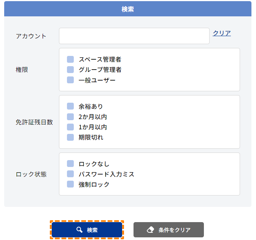Click the スペース管理者 label text
Viewport: 256px width, 240px height.
point(100,59)
